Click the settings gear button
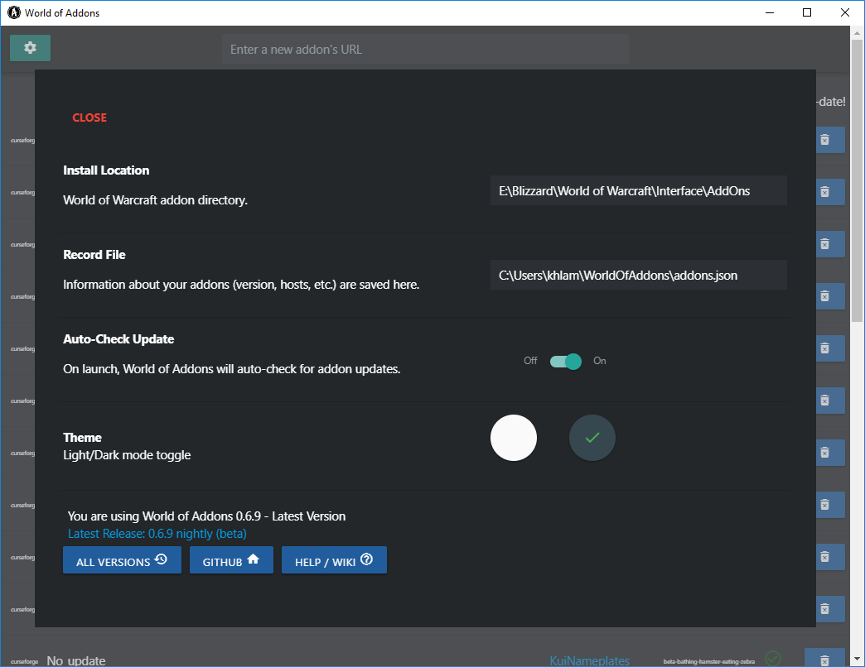 [x=30, y=48]
